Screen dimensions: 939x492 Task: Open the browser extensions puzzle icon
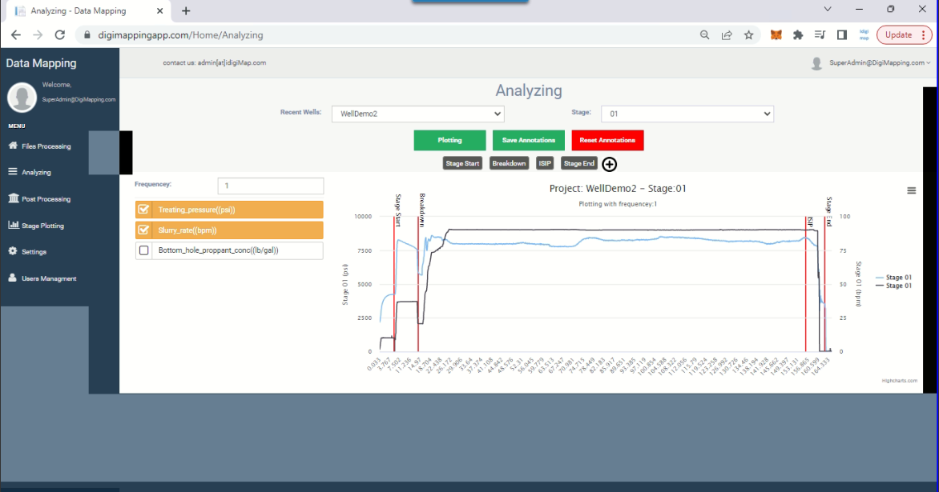798,35
